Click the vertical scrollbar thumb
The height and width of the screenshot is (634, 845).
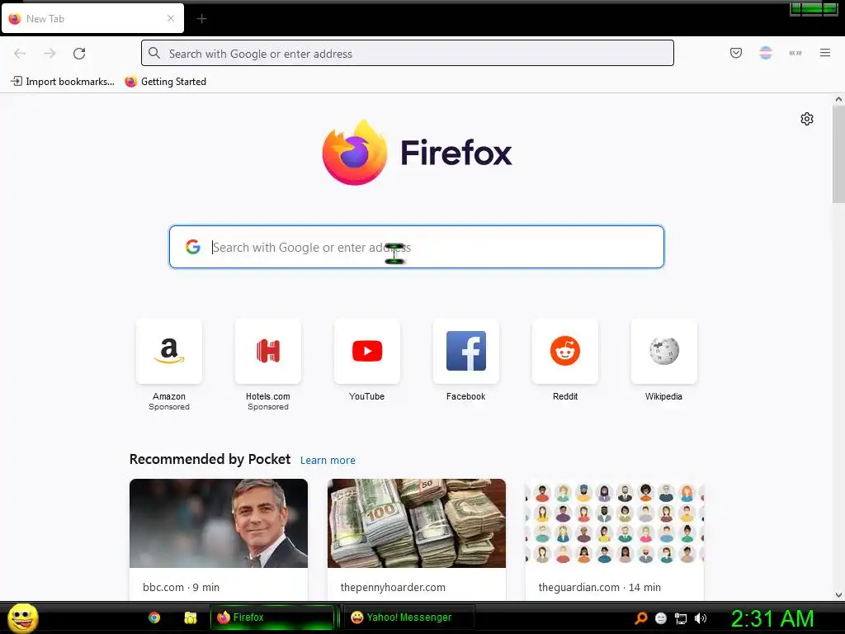pyautogui.click(x=838, y=154)
